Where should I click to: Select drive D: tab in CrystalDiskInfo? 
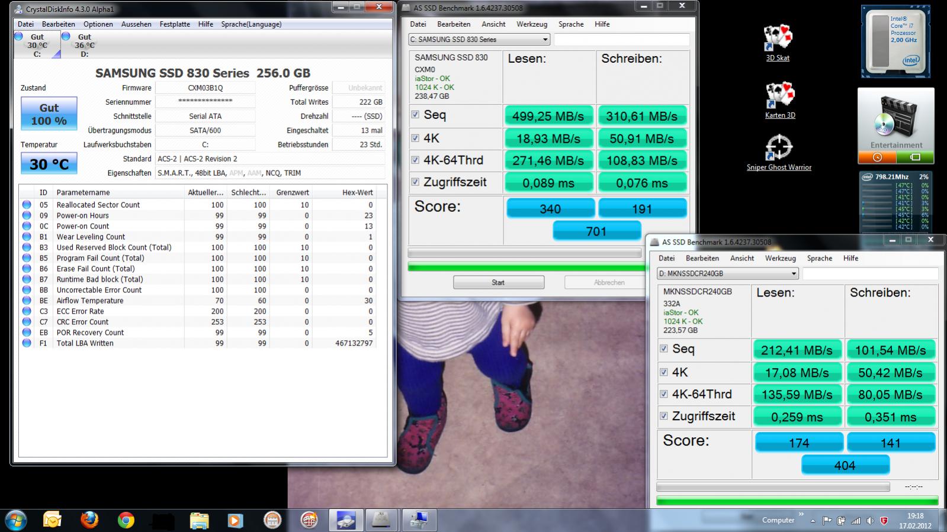[84, 44]
